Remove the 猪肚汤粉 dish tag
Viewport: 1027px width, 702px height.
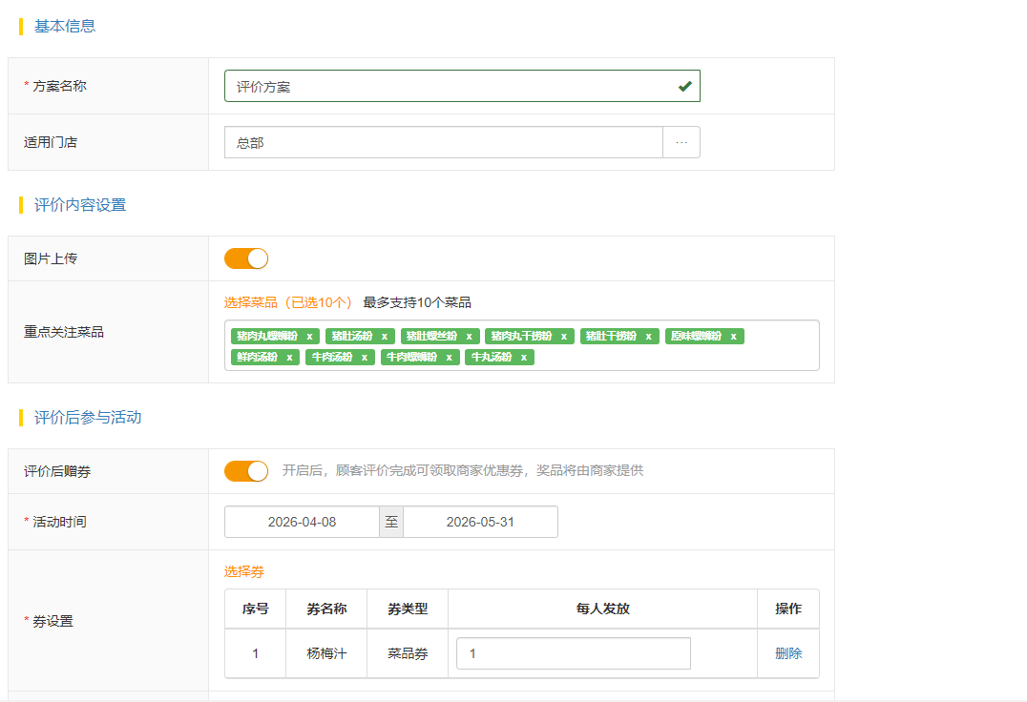click(x=385, y=337)
